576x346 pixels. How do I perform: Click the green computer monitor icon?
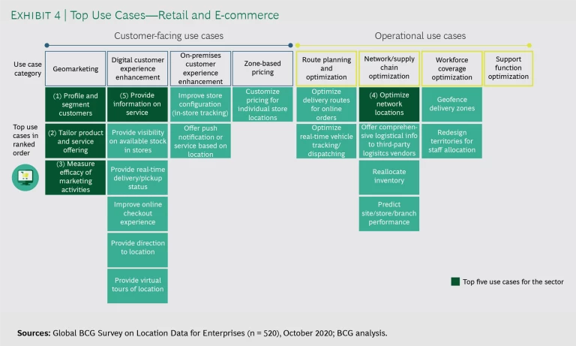(25, 177)
